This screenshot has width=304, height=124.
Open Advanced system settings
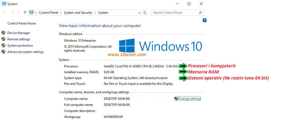(25, 52)
